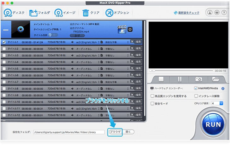Click the 最新版をチェック link
This screenshot has width=230, height=145.
pyautogui.click(x=187, y=13)
